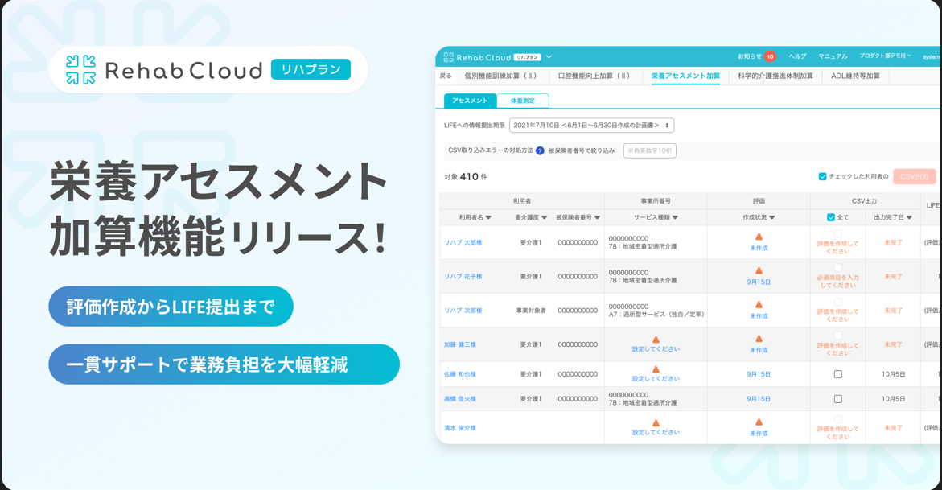Open user リハブ 花子様 link
The height and width of the screenshot is (490, 942).
(x=463, y=277)
